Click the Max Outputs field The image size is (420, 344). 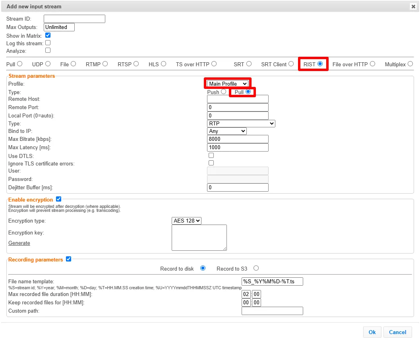tap(59, 27)
